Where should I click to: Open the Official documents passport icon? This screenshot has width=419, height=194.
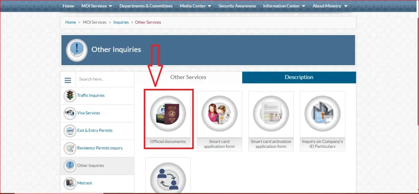tap(168, 114)
